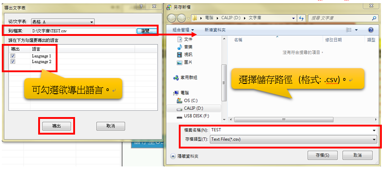Click the 語言 column header
385x170 pixels.
click(36, 49)
